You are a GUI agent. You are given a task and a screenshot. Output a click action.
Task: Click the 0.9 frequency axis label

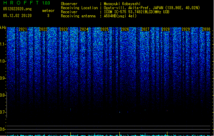[x=3, y=78]
